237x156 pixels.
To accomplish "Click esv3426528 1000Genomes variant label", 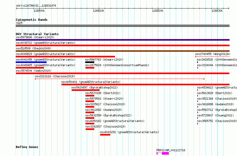I will [x=217, y=60].
